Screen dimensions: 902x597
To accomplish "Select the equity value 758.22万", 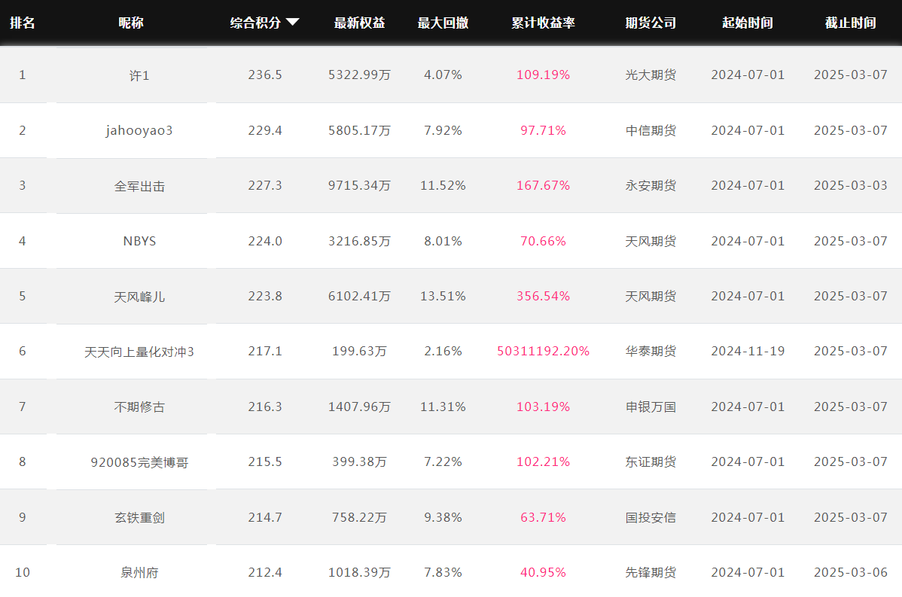I will pos(360,517).
